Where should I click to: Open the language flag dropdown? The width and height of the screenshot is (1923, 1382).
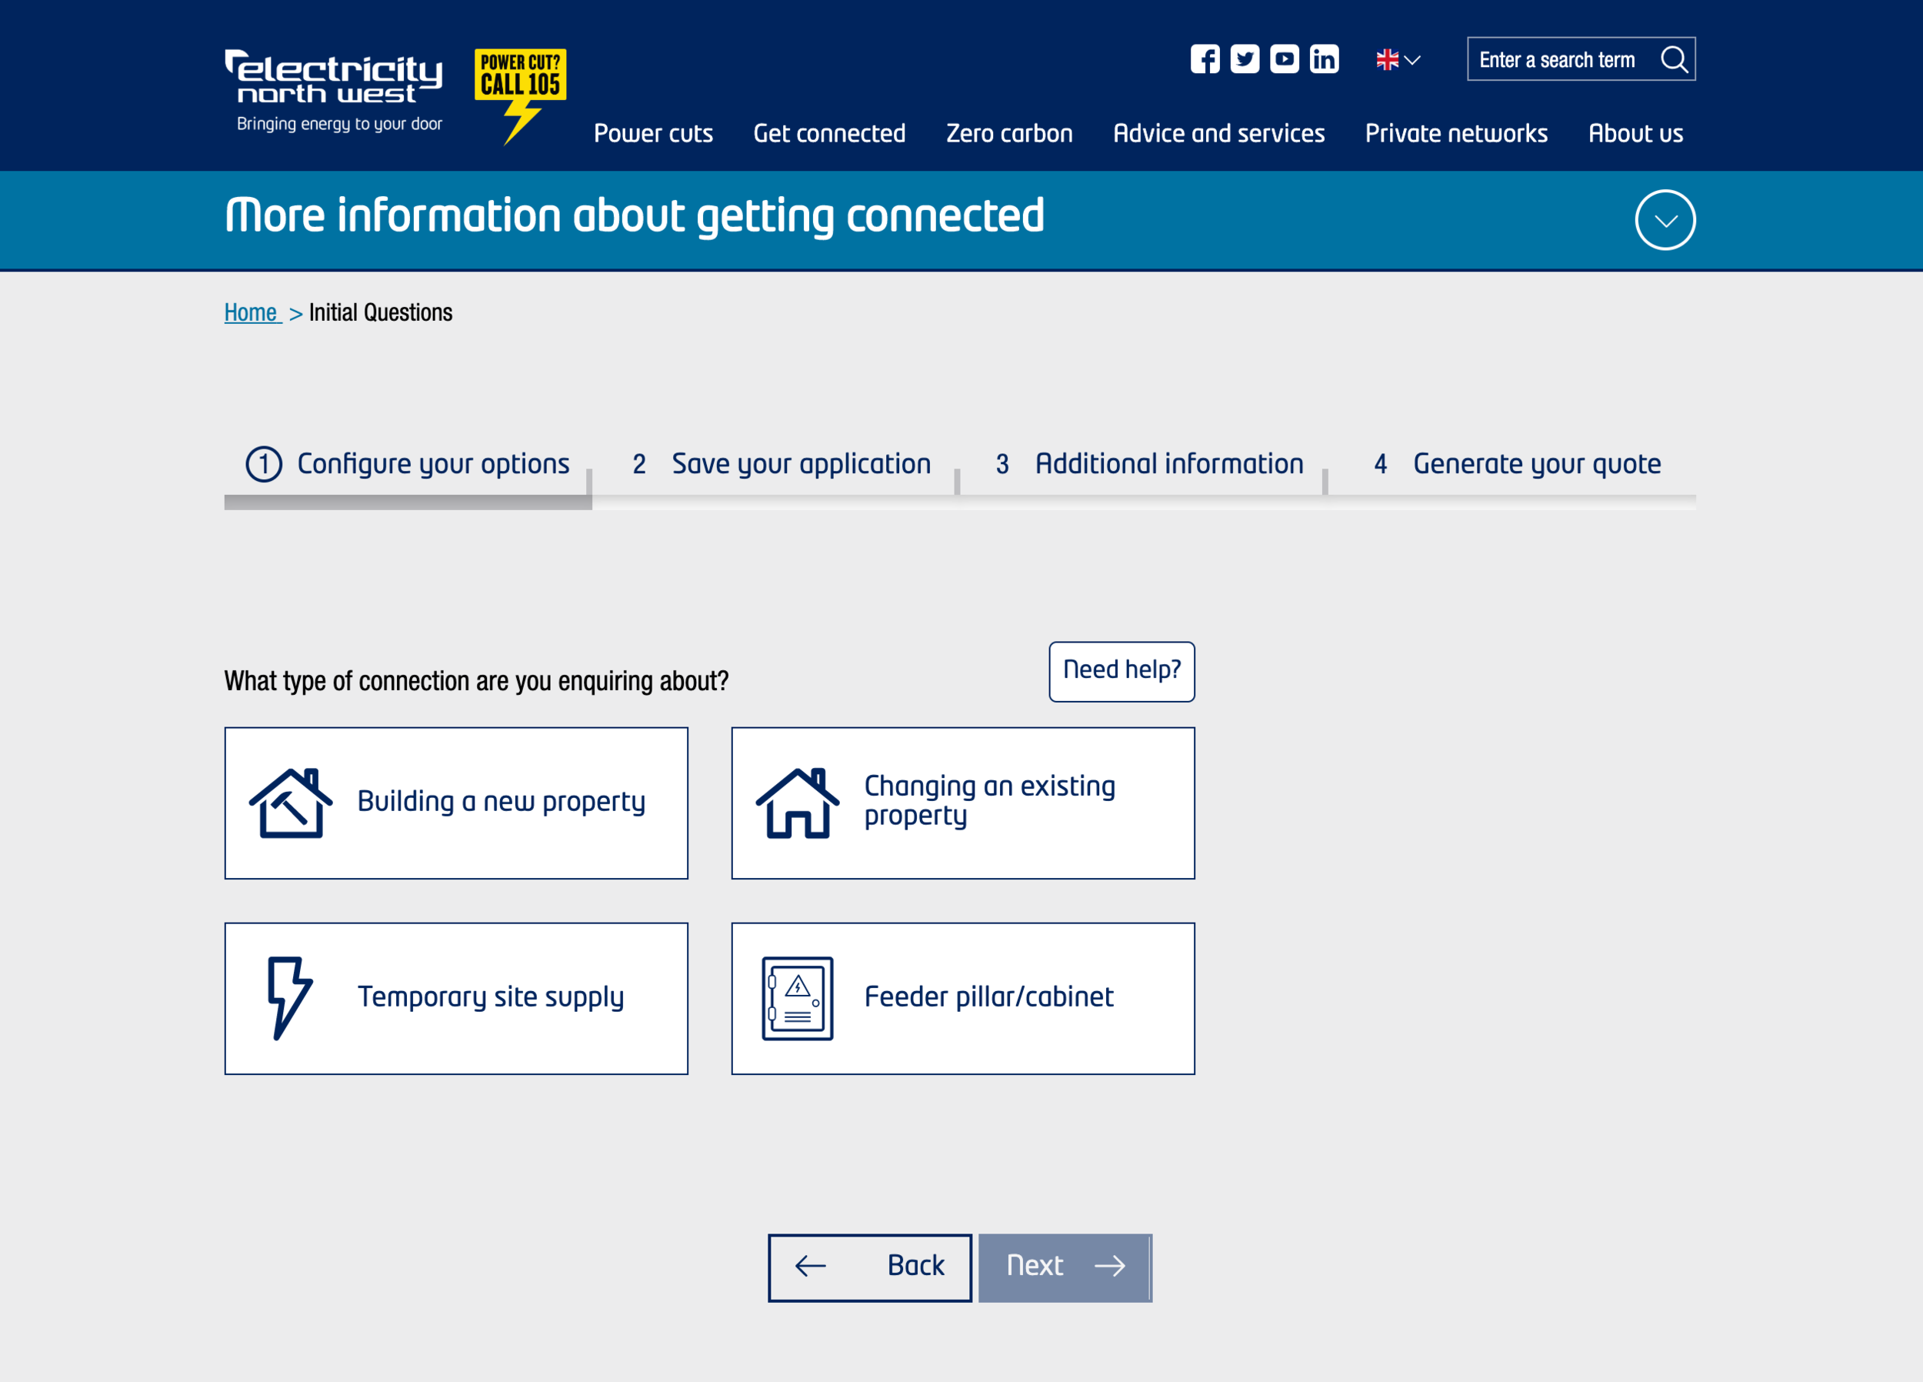[1398, 59]
